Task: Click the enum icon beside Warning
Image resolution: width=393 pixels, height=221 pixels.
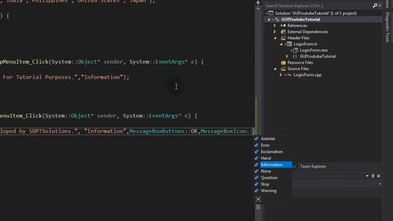Action: (x=257, y=191)
